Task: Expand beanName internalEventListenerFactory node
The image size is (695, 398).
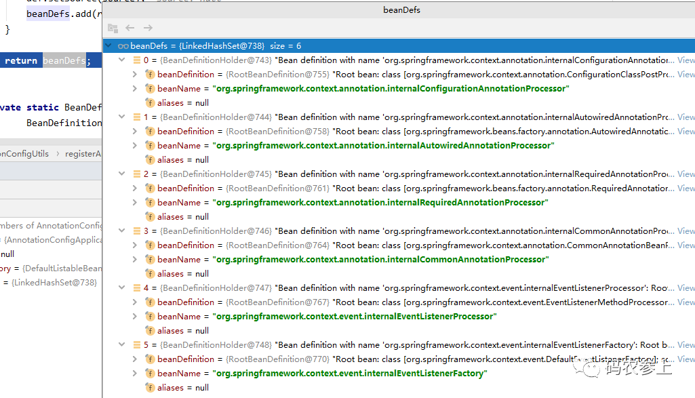Action: (x=135, y=373)
